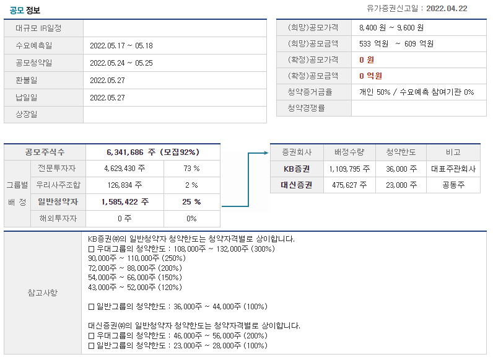Image resolution: width=493 pixels, height=357 pixels.
Task: Select the 72,000주 ~ 88,000주 (200%) line
Action: [x=135, y=268]
